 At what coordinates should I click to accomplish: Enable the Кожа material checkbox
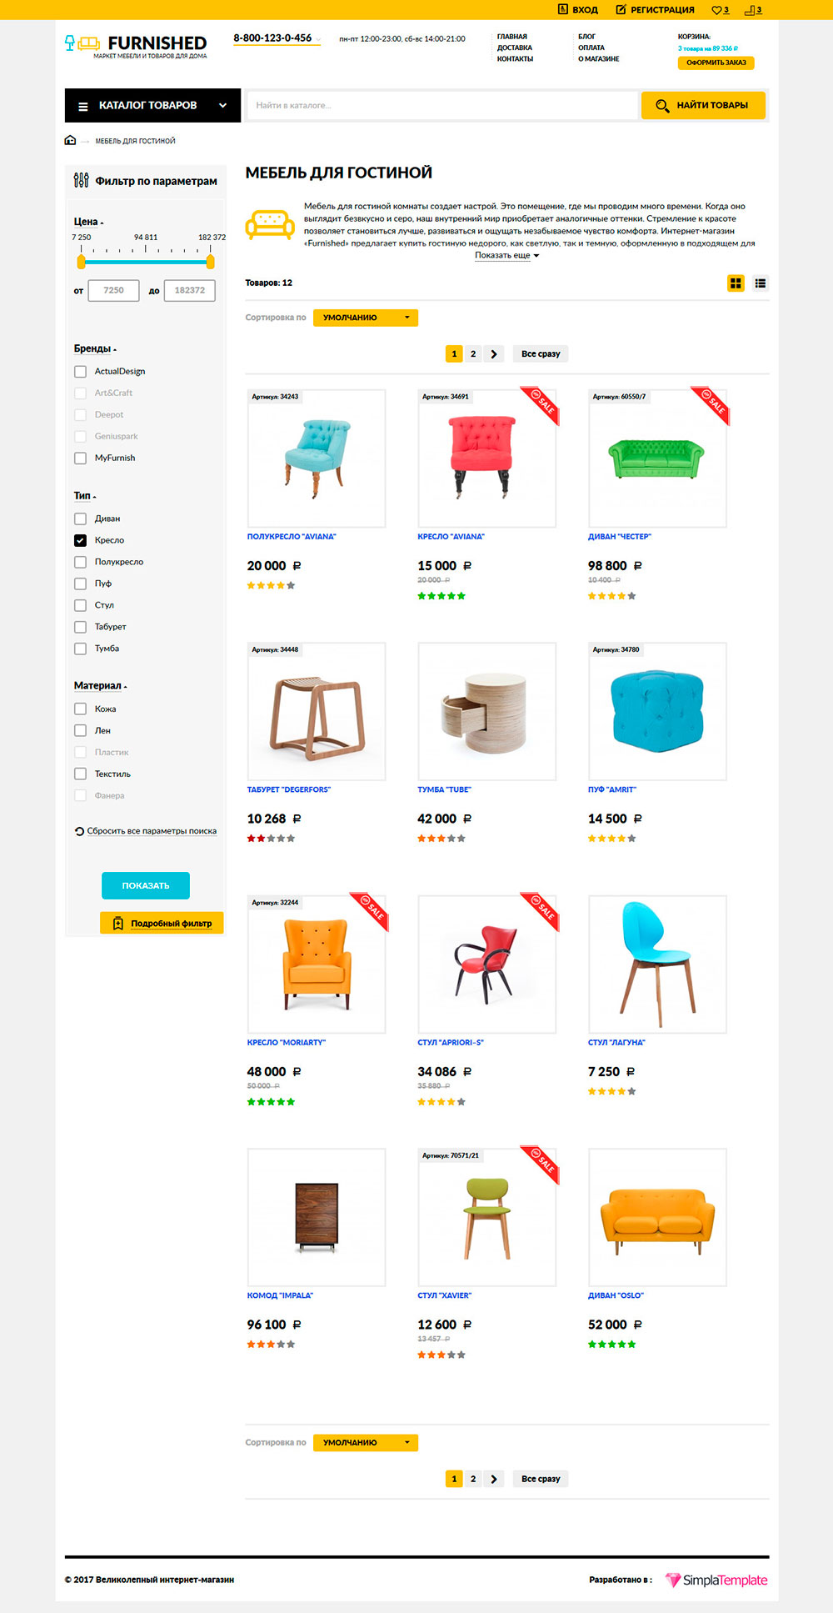click(x=80, y=709)
